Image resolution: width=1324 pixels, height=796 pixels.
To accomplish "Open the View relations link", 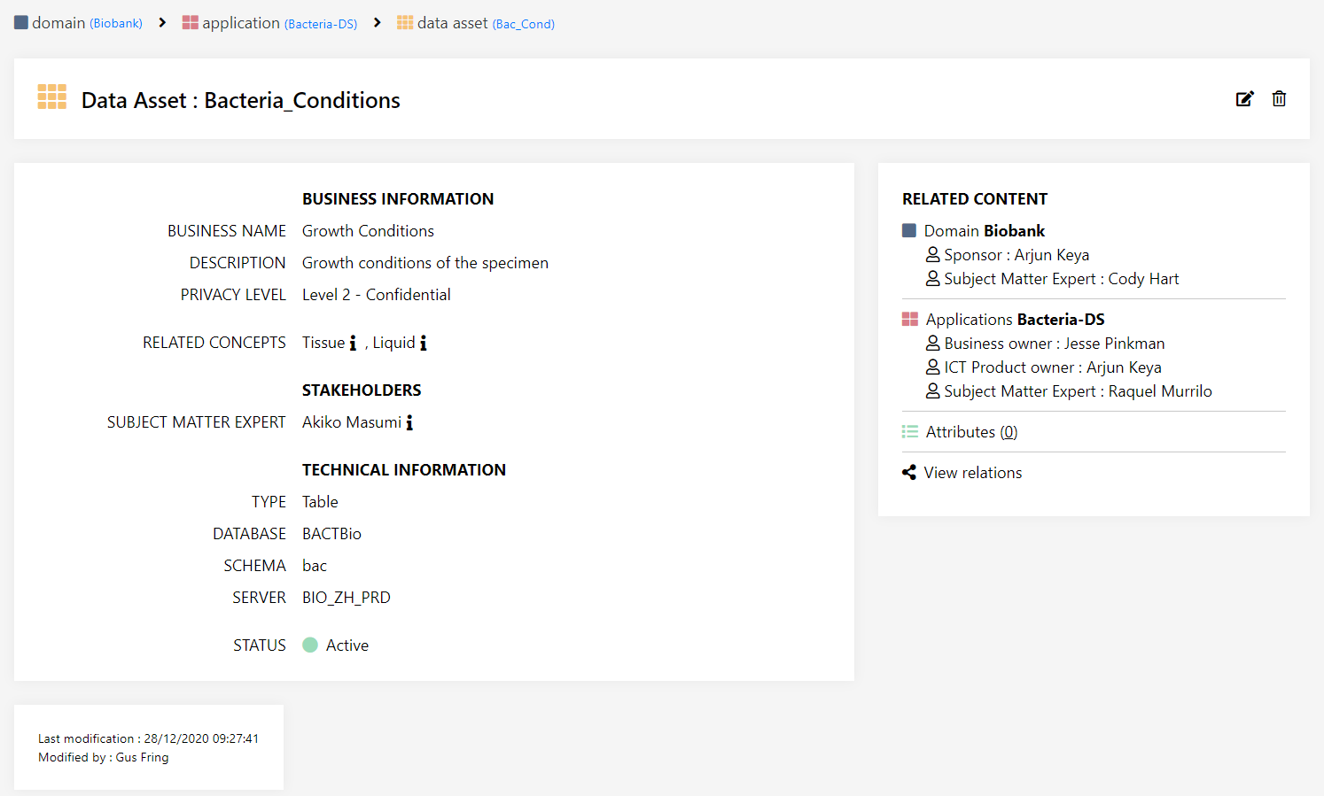I will 972,473.
